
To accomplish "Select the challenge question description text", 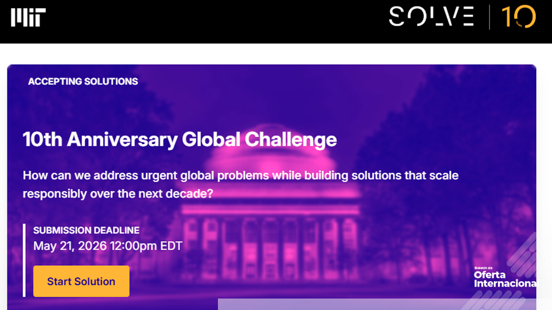I will (240, 184).
